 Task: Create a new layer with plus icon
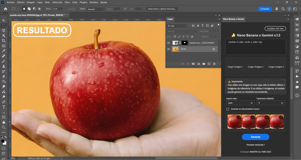coord(209,64)
